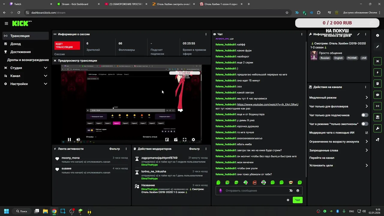Open Чат только для фолловеров options

point(338,106)
